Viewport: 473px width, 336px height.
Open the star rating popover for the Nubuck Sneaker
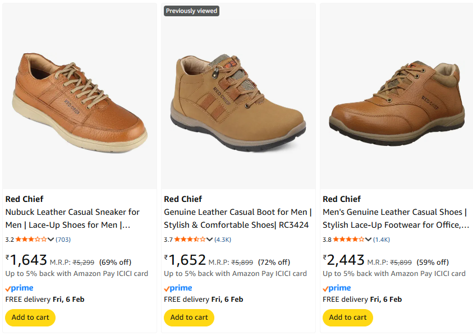[51, 240]
